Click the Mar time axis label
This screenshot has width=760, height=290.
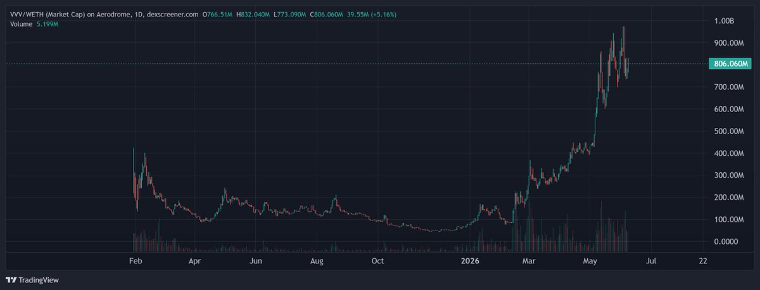pyautogui.click(x=529, y=261)
